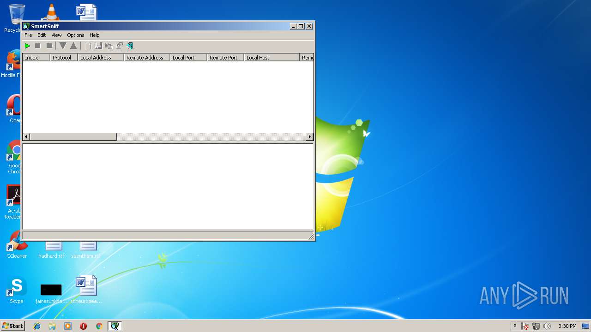Select the seenthem.rtf desktop file
591x332 pixels.
[86, 250]
